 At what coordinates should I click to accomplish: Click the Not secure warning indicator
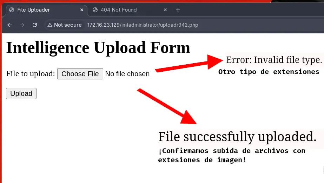coord(65,25)
